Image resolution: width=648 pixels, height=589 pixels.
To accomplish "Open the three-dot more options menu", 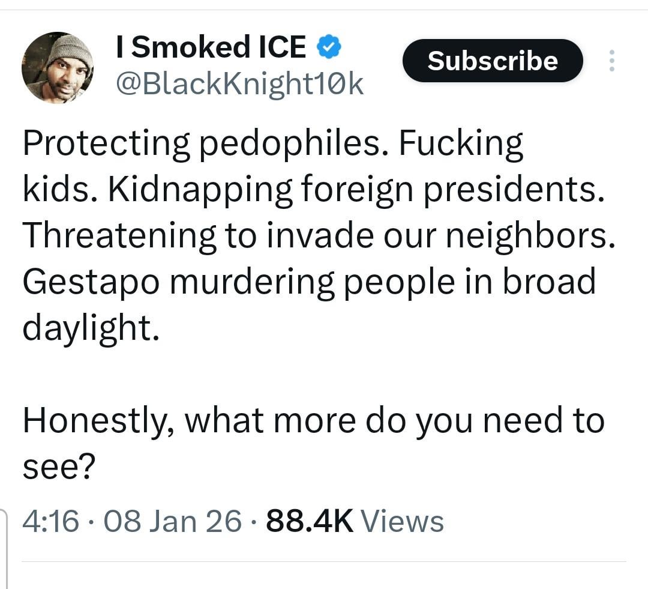I will [611, 61].
